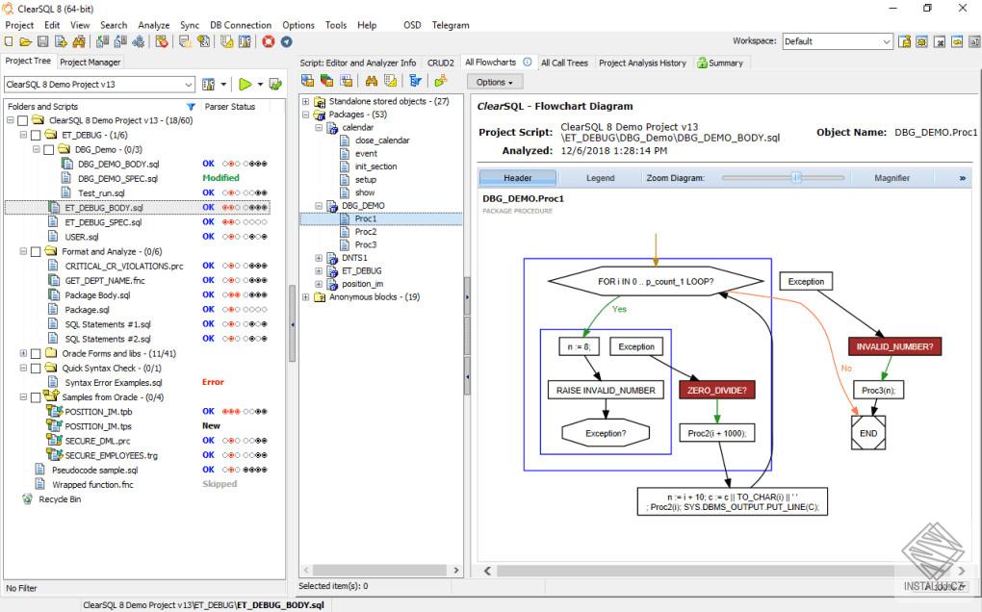Viewport: 982px width, 612px height.
Task: Tick the ClearSQL 8 Demo Project v13 checkbox
Action: pyautogui.click(x=22, y=121)
